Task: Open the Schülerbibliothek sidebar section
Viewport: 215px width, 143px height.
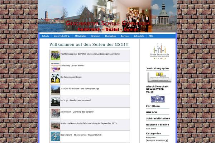Action: click(x=158, y=118)
